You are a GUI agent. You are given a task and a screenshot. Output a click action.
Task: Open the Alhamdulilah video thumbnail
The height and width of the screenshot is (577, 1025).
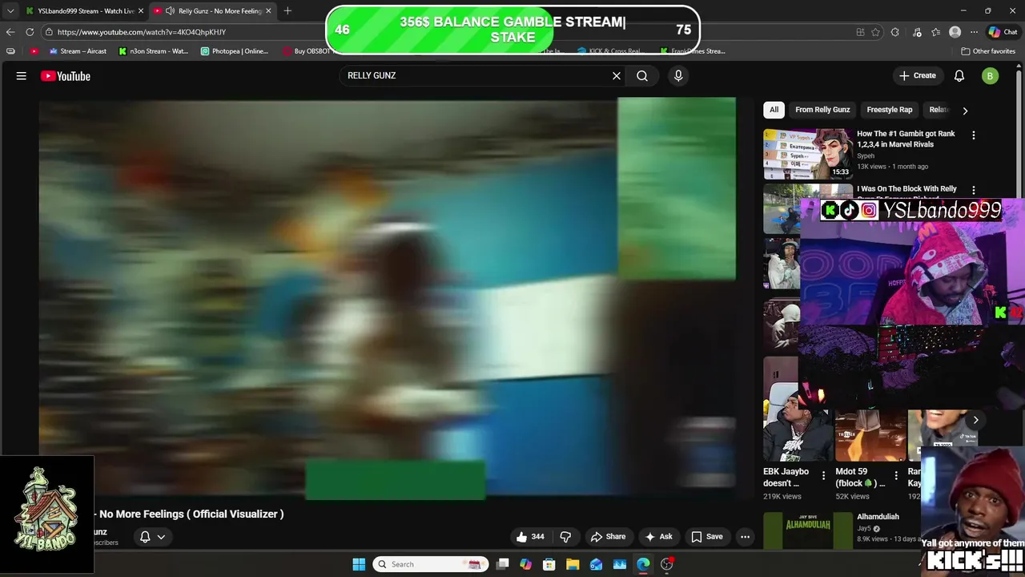point(807,531)
